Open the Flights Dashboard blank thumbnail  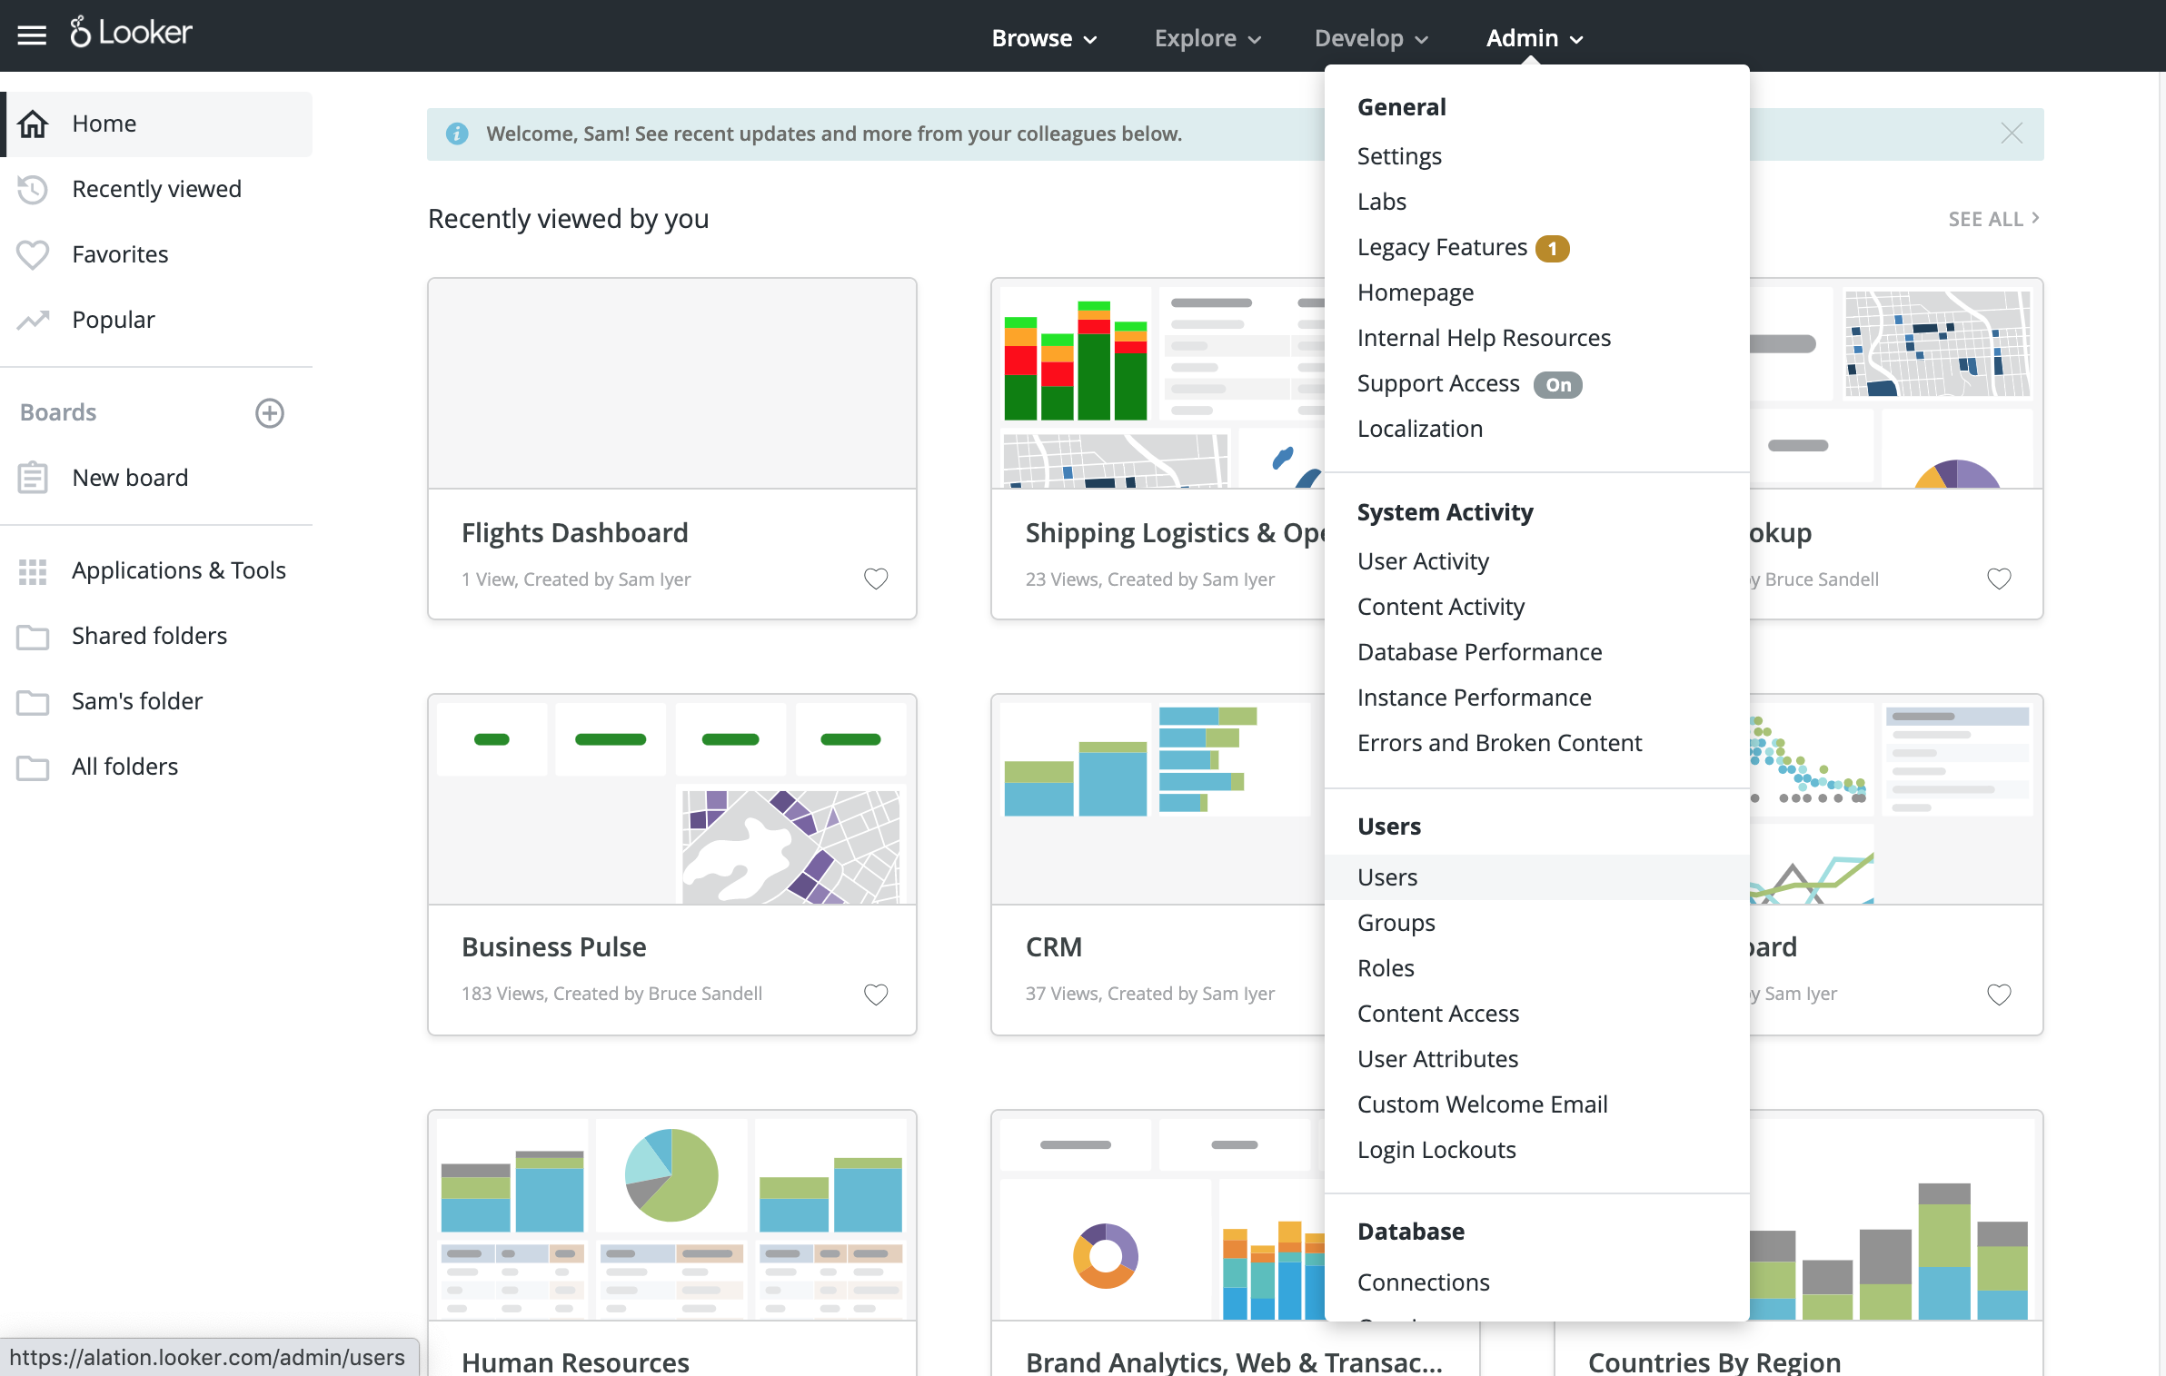(x=672, y=384)
